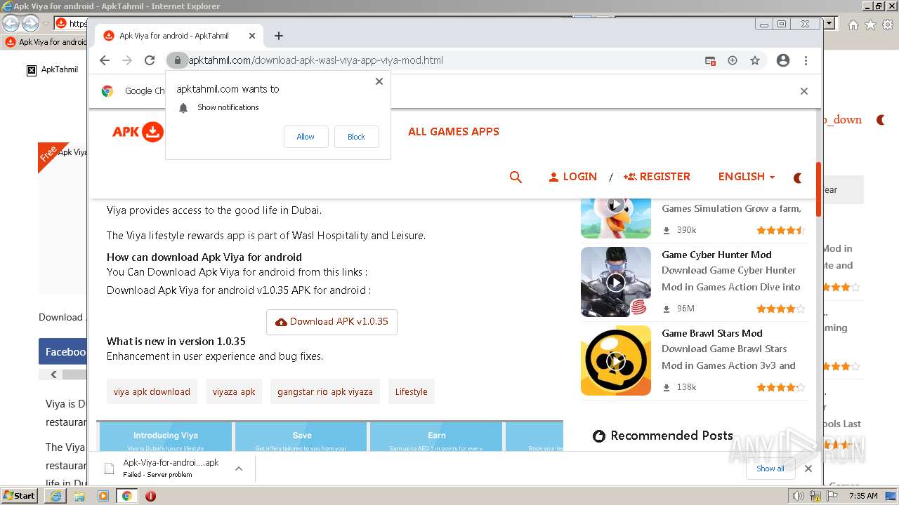Image resolution: width=899 pixels, height=505 pixels.
Task: Click the system clock 7:35 AM
Action: tap(863, 496)
